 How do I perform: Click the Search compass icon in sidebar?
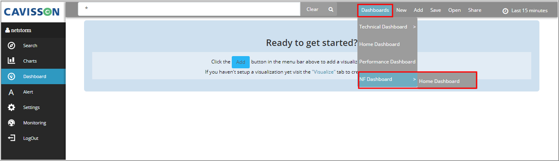pos(11,46)
